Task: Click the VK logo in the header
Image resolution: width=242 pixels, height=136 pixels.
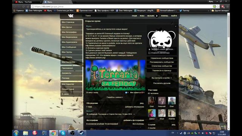Action: tap(71, 15)
